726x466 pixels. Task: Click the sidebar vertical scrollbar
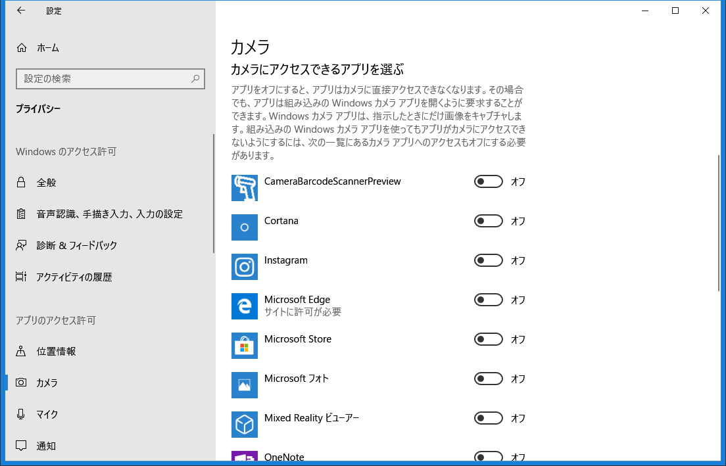point(214,193)
